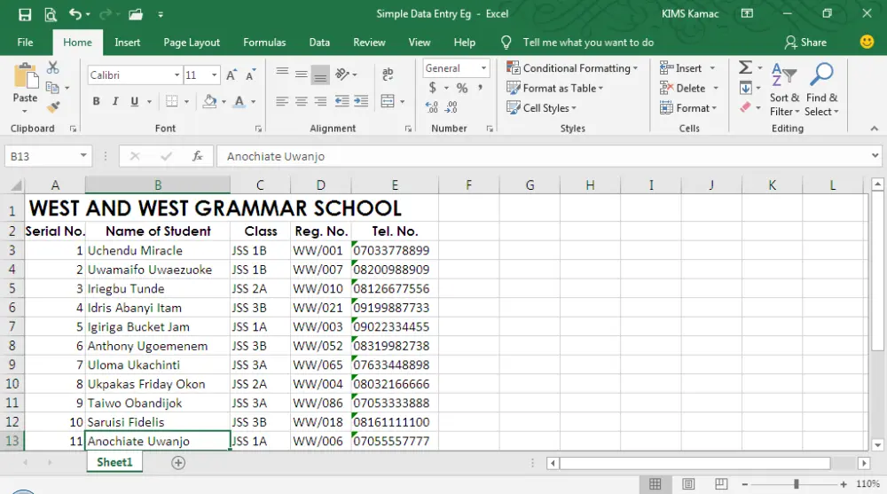Expand Conditional Formatting menu
Image resolution: width=887 pixels, height=494 pixels.
click(572, 68)
